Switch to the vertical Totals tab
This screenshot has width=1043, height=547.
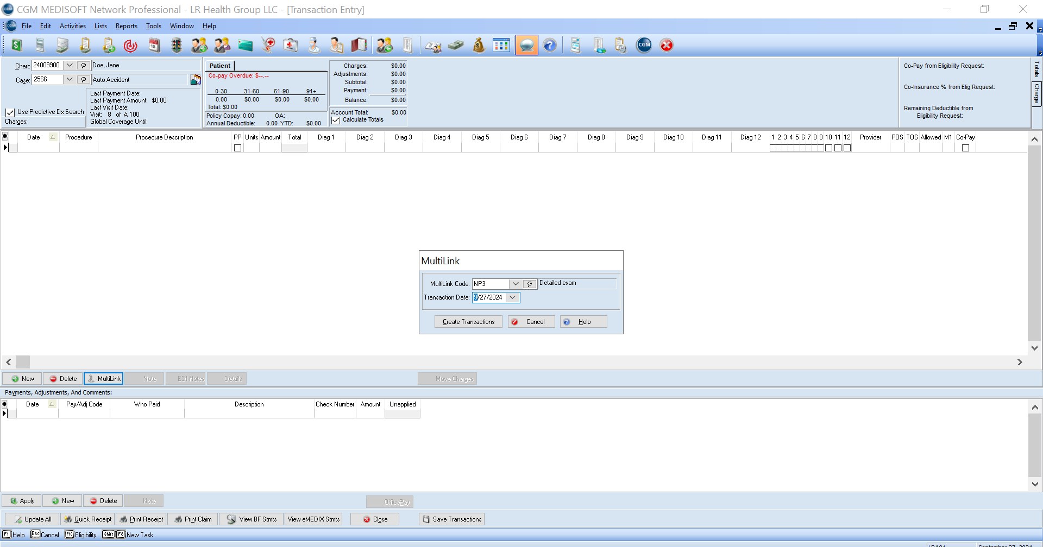tap(1036, 69)
